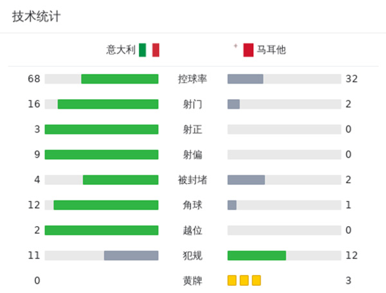Click the 被封堵 stat label
Viewport: 386px width, 293px height.
pyautogui.click(x=192, y=180)
